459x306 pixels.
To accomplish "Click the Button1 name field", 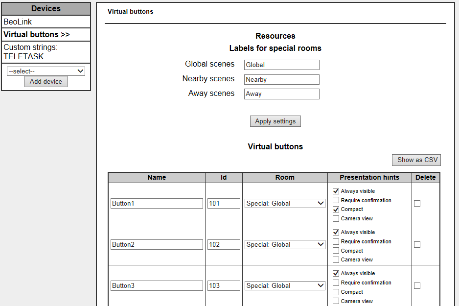I will tap(157, 203).
